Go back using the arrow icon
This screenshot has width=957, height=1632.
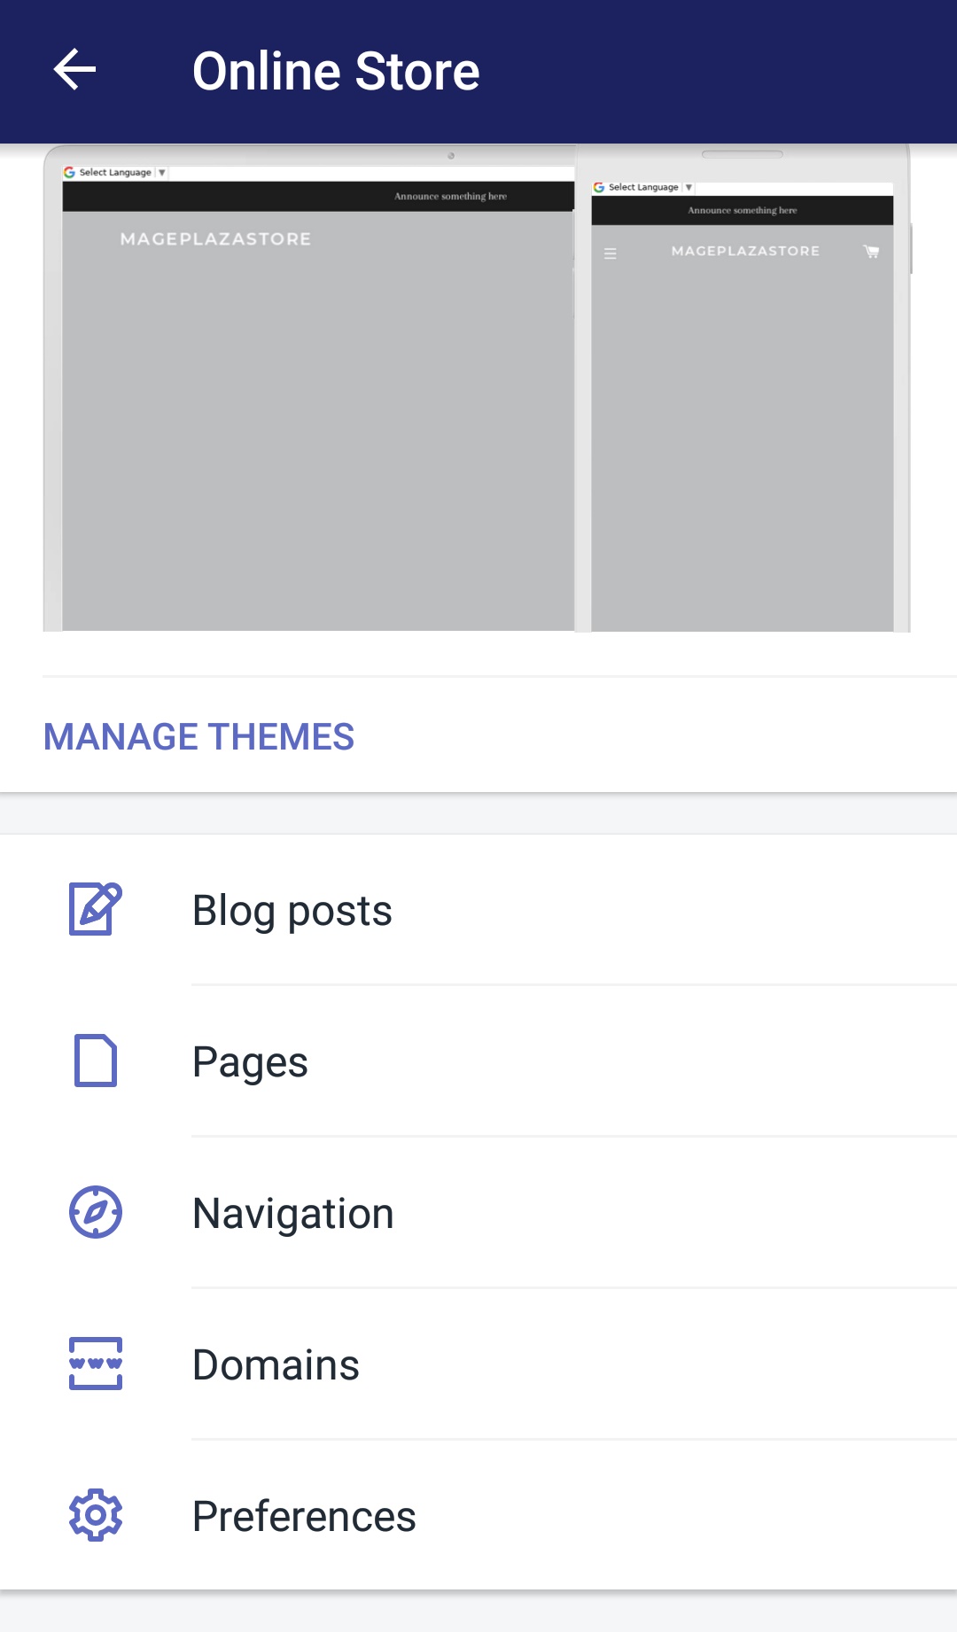74,70
